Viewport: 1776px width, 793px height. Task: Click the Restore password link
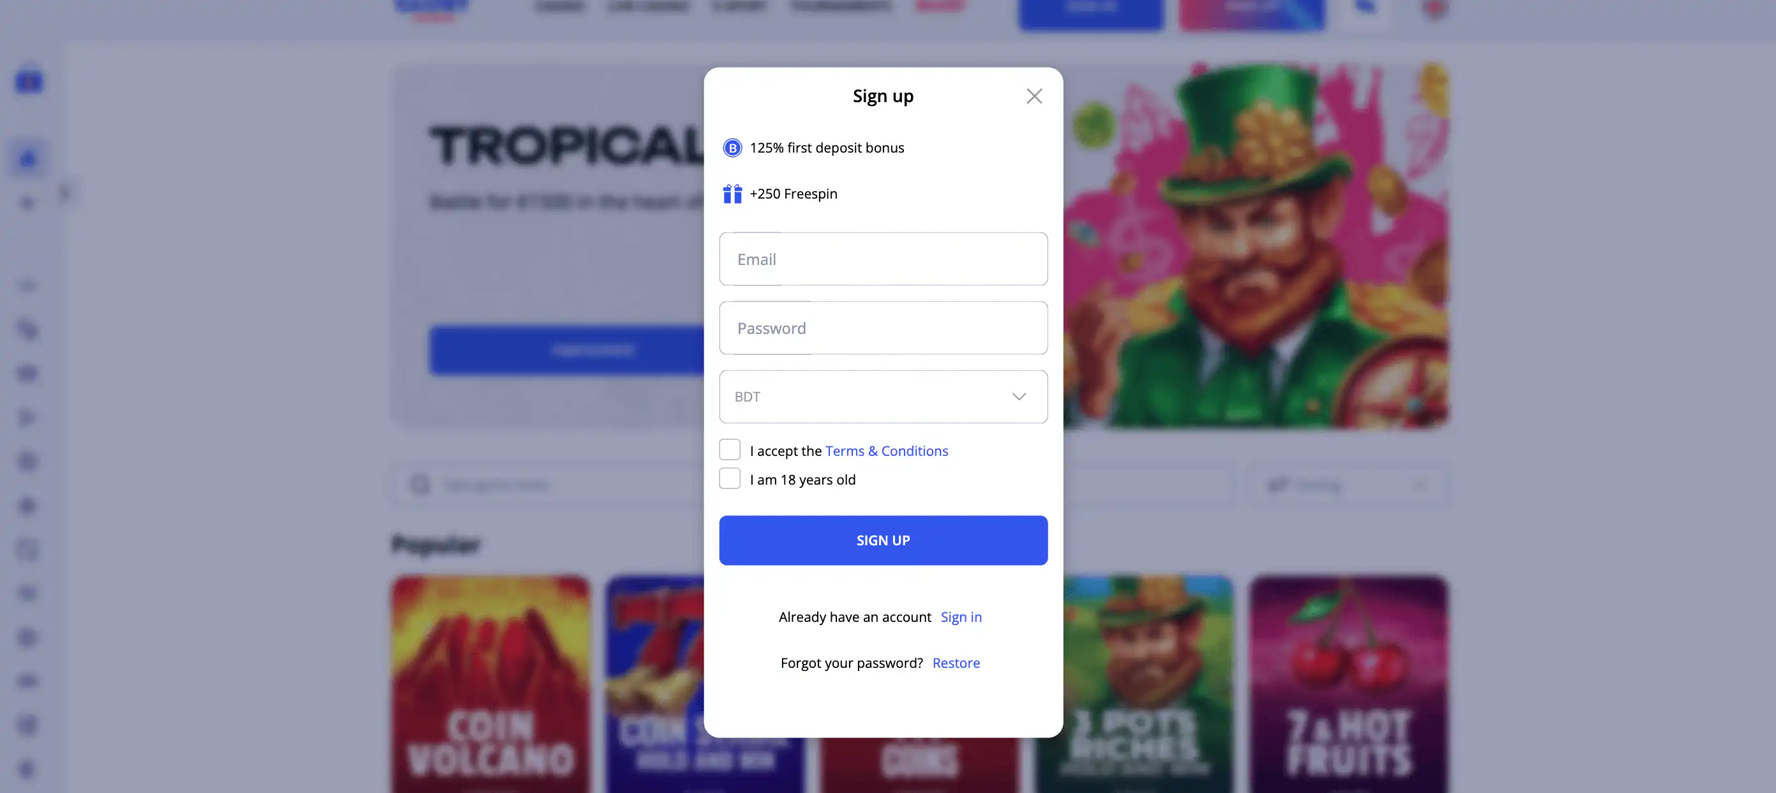pos(956,663)
